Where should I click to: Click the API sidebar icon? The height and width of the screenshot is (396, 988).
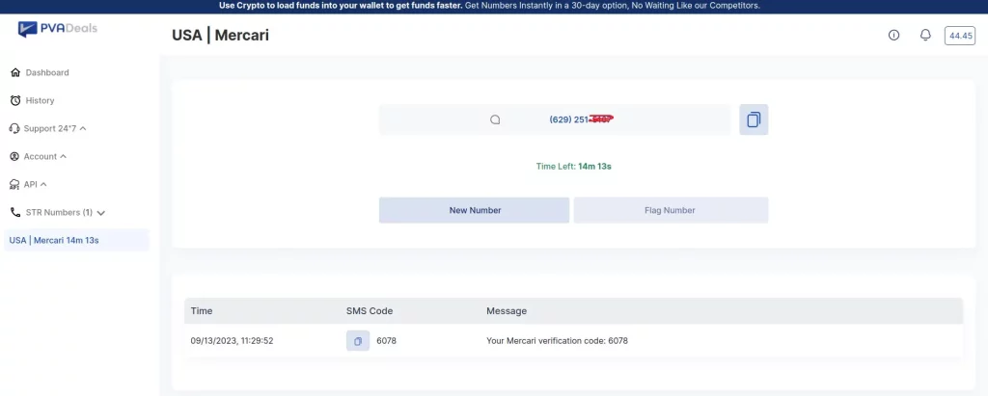(14, 184)
